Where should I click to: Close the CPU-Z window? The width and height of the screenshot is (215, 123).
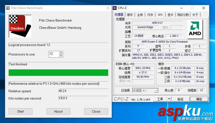pyautogui.click(x=204, y=8)
